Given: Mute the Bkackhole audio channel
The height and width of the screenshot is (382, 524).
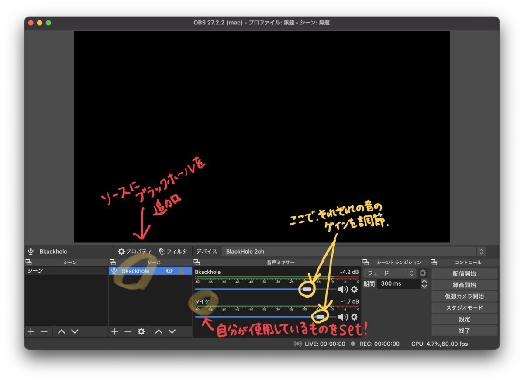Looking at the screenshot, I should point(343,289).
